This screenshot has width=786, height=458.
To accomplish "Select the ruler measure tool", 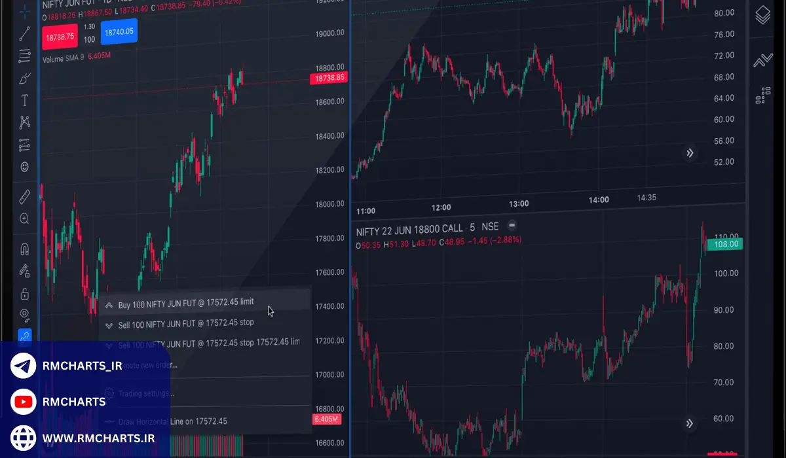I will point(25,196).
